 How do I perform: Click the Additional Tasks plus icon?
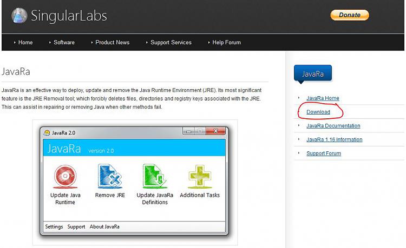tap(200, 177)
